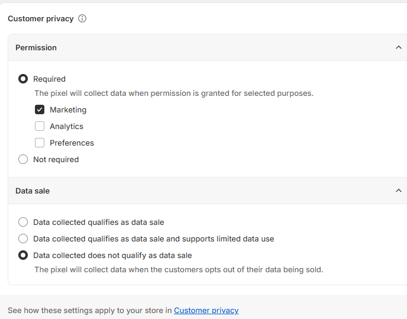Screen dimensions: 407x319
Task: Uncheck the Marketing checkbox
Action: 40,109
